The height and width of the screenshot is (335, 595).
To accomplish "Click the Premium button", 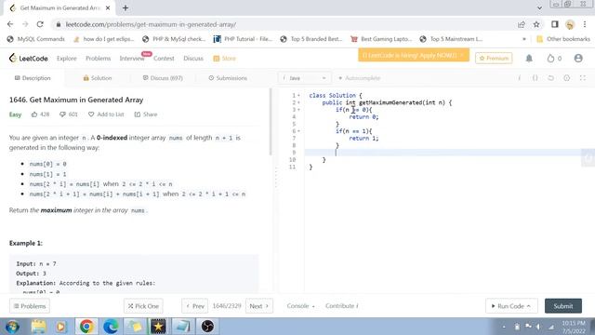I will [x=494, y=58].
